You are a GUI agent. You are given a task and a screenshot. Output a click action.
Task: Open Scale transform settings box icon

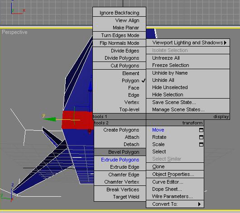click(x=201, y=144)
